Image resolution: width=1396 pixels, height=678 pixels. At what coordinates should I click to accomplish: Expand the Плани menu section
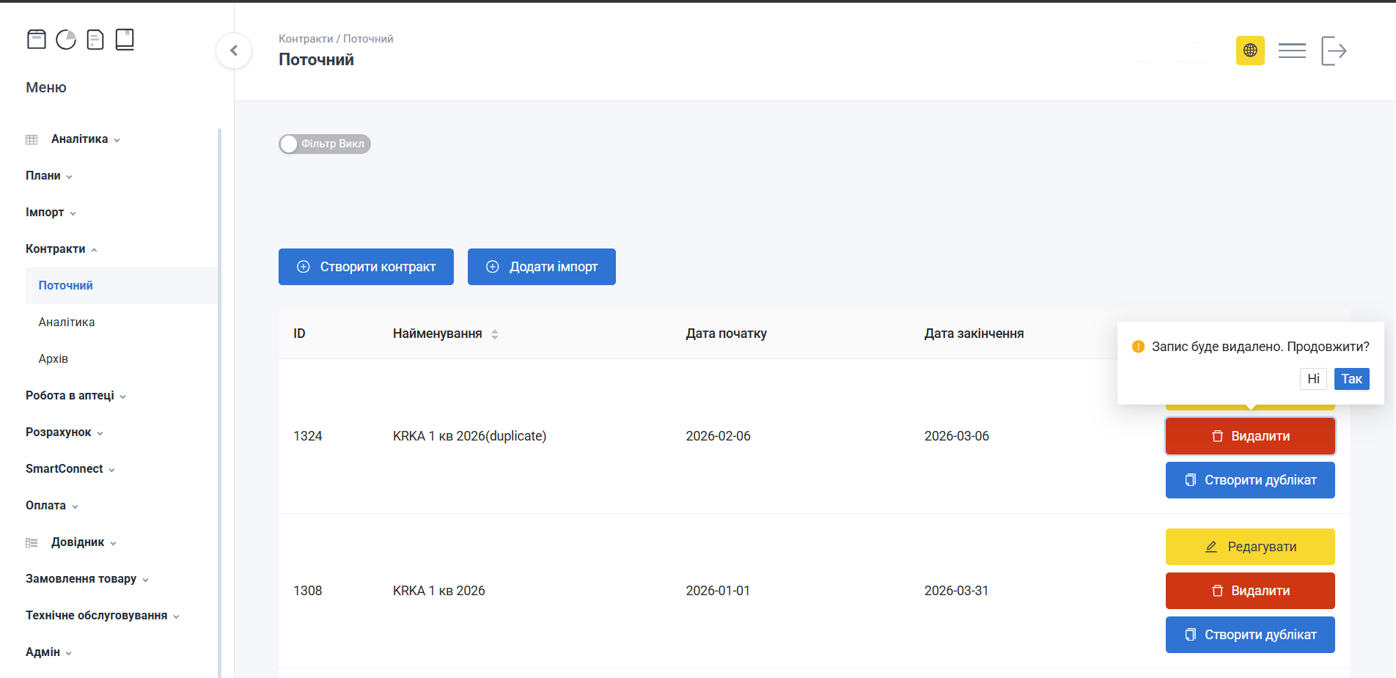click(x=48, y=176)
